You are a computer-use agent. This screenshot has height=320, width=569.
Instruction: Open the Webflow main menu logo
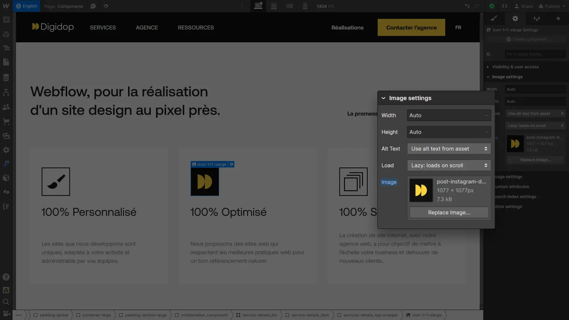click(6, 6)
